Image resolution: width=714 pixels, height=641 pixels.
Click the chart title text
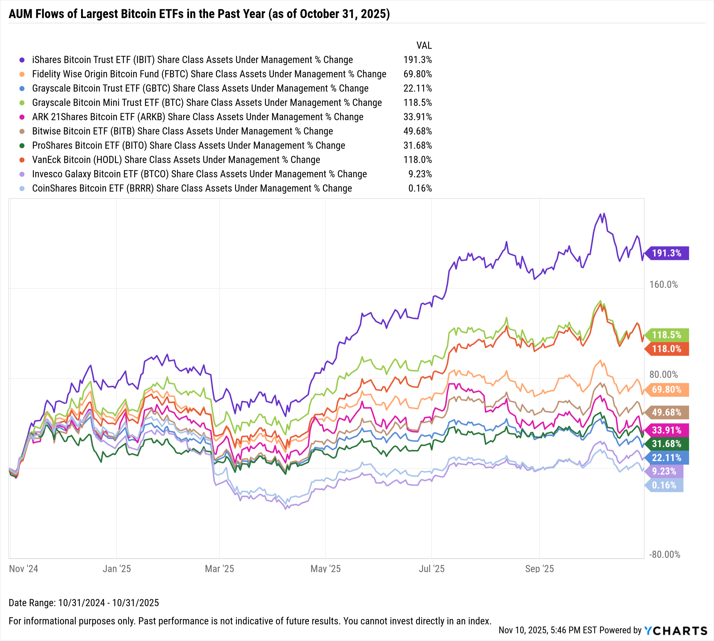pos(199,14)
